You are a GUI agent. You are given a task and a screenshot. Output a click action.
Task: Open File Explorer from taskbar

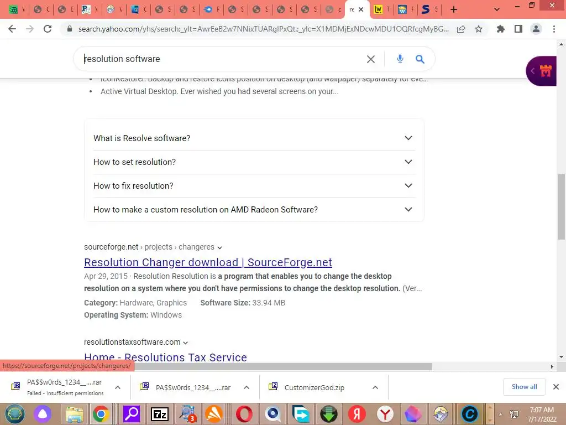[x=75, y=414]
